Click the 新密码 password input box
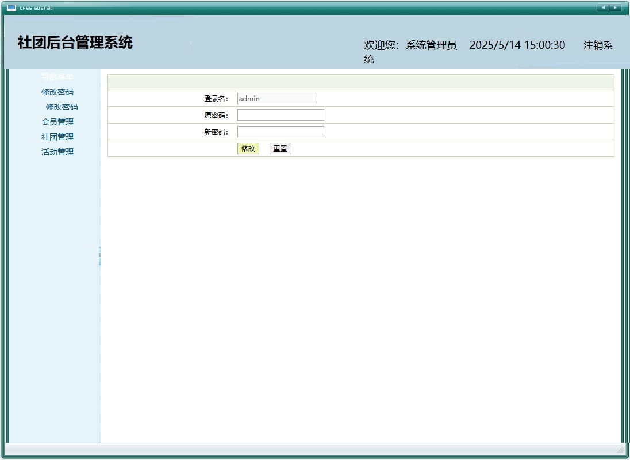 281,131
